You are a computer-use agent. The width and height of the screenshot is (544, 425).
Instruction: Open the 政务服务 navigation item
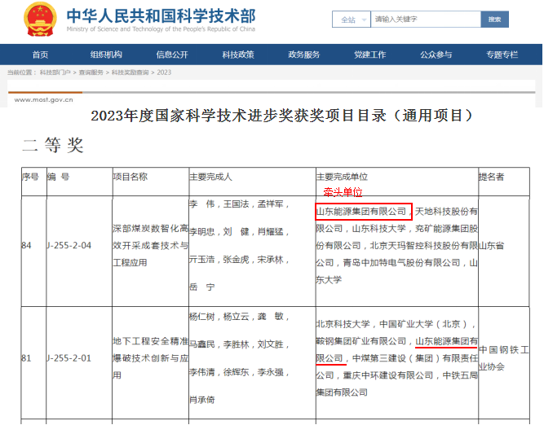click(304, 55)
